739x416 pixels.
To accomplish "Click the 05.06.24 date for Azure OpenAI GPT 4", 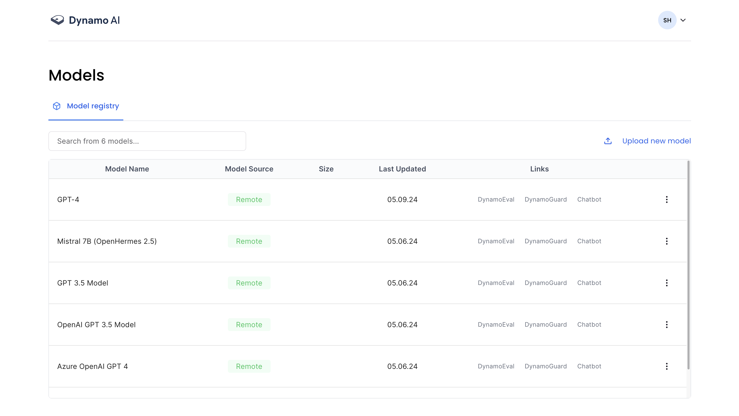I will click(402, 366).
